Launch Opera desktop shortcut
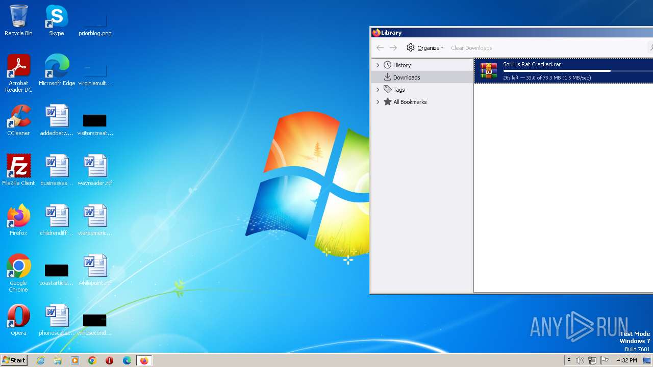This screenshot has width=653, height=367. point(18,320)
